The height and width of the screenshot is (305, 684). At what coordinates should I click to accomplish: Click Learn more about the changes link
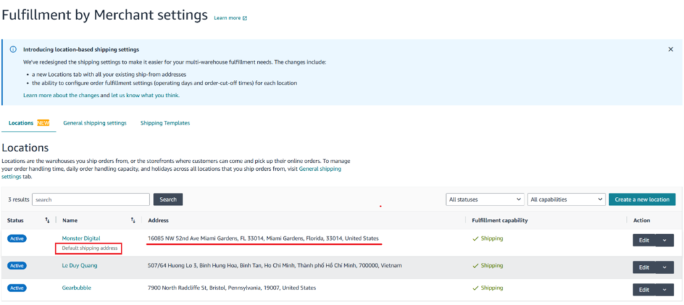[61, 95]
